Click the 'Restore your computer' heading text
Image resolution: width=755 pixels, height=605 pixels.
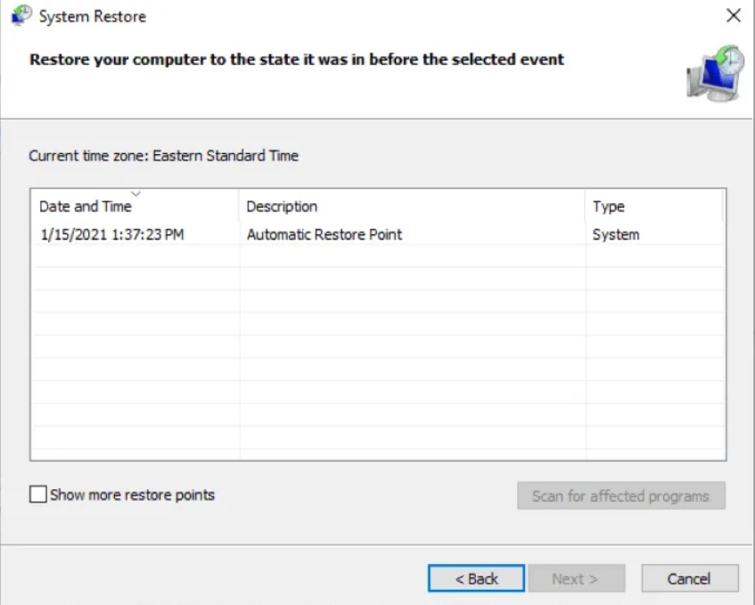pos(297,60)
